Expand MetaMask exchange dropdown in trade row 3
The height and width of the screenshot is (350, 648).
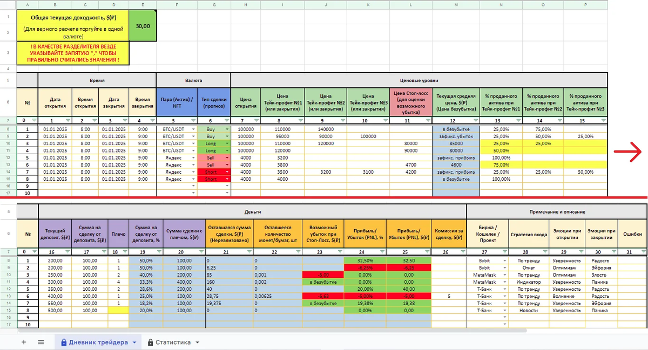coord(504,274)
